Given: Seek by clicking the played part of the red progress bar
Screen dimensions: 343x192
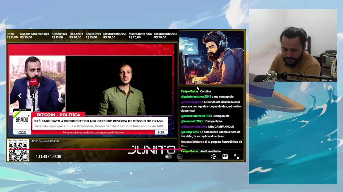Looking at the screenshot, I should coord(94,149).
